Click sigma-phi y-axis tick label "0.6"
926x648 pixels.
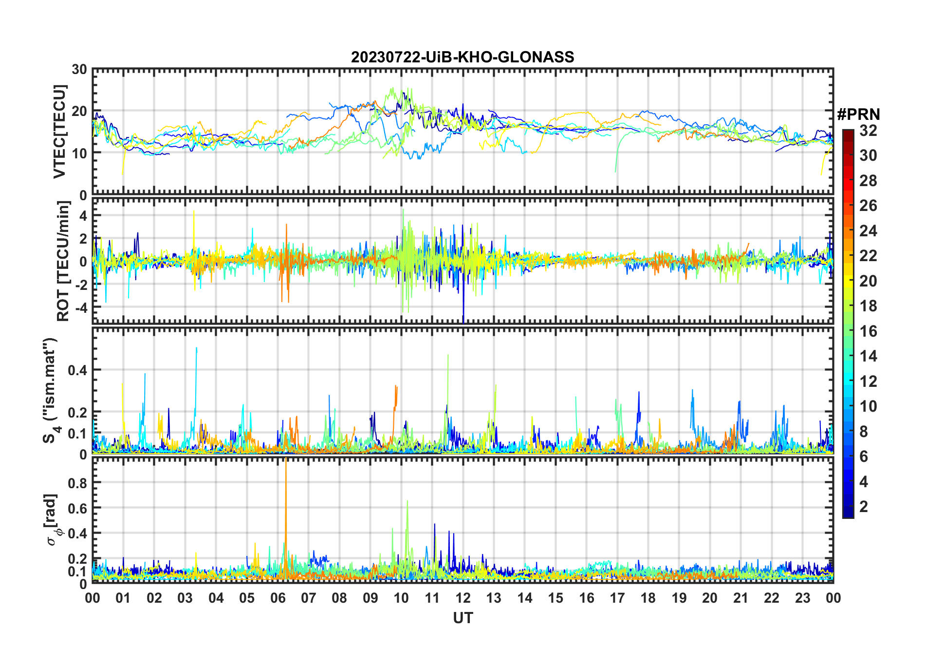(78, 508)
